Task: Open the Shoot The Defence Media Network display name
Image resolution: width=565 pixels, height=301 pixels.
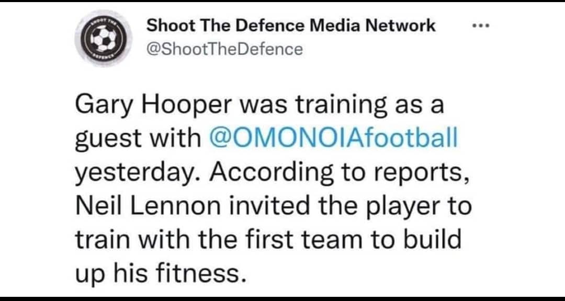Action: point(291,26)
